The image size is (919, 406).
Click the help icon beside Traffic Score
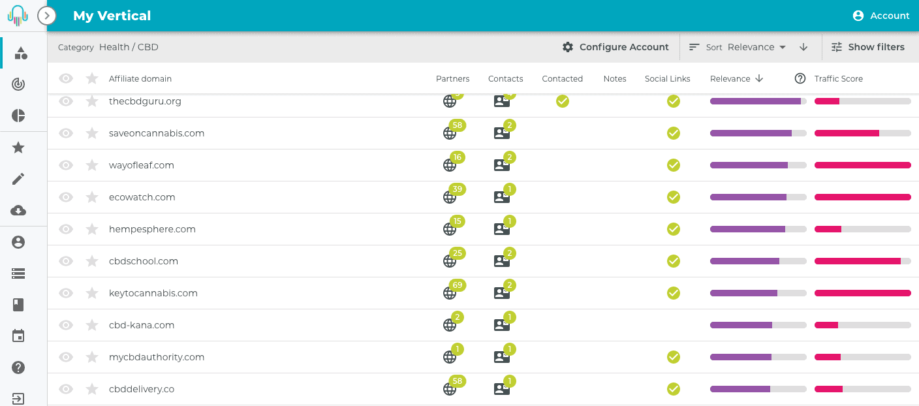(800, 78)
